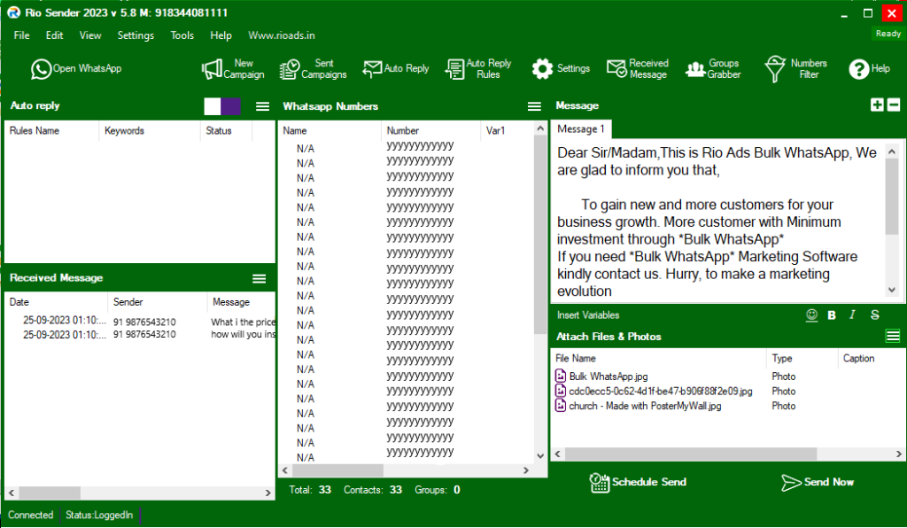The height and width of the screenshot is (528, 907).
Task: Apply italic formatting to message
Action: (852, 314)
